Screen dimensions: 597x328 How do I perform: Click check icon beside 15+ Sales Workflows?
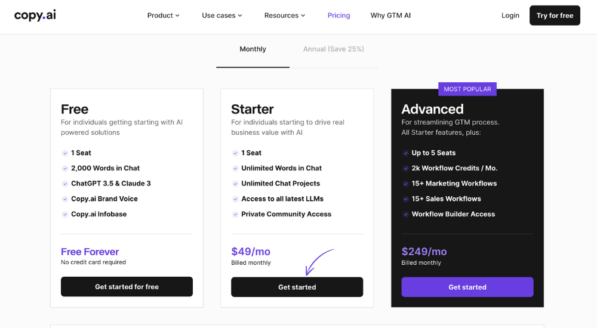[405, 199]
